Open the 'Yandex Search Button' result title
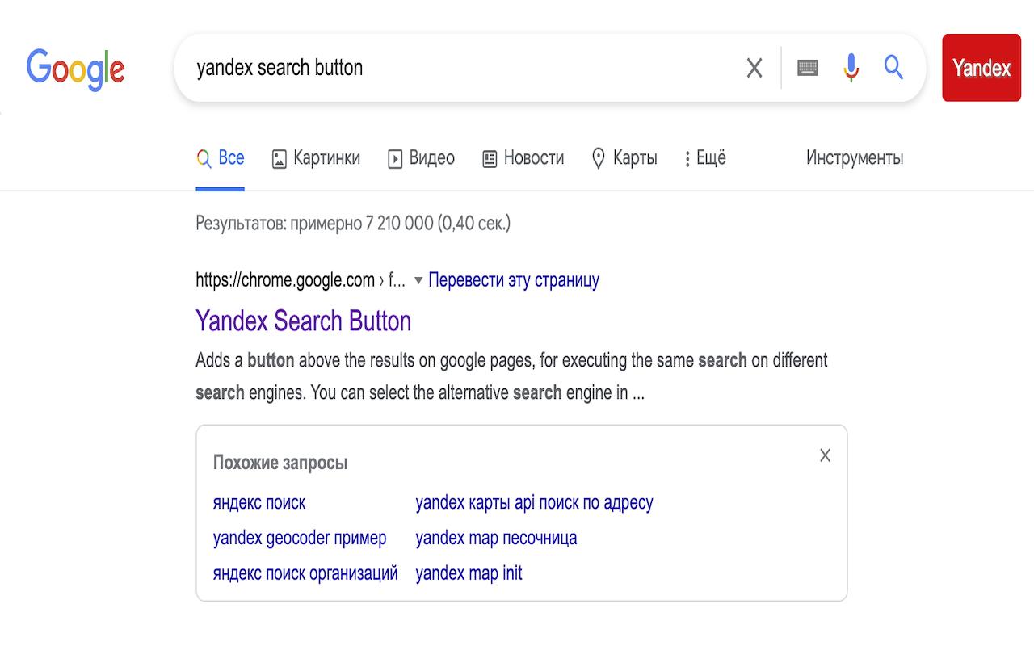 (x=304, y=321)
